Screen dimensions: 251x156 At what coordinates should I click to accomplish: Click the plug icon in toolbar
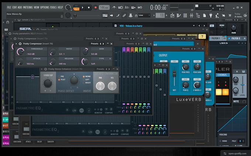[x=211, y=15]
